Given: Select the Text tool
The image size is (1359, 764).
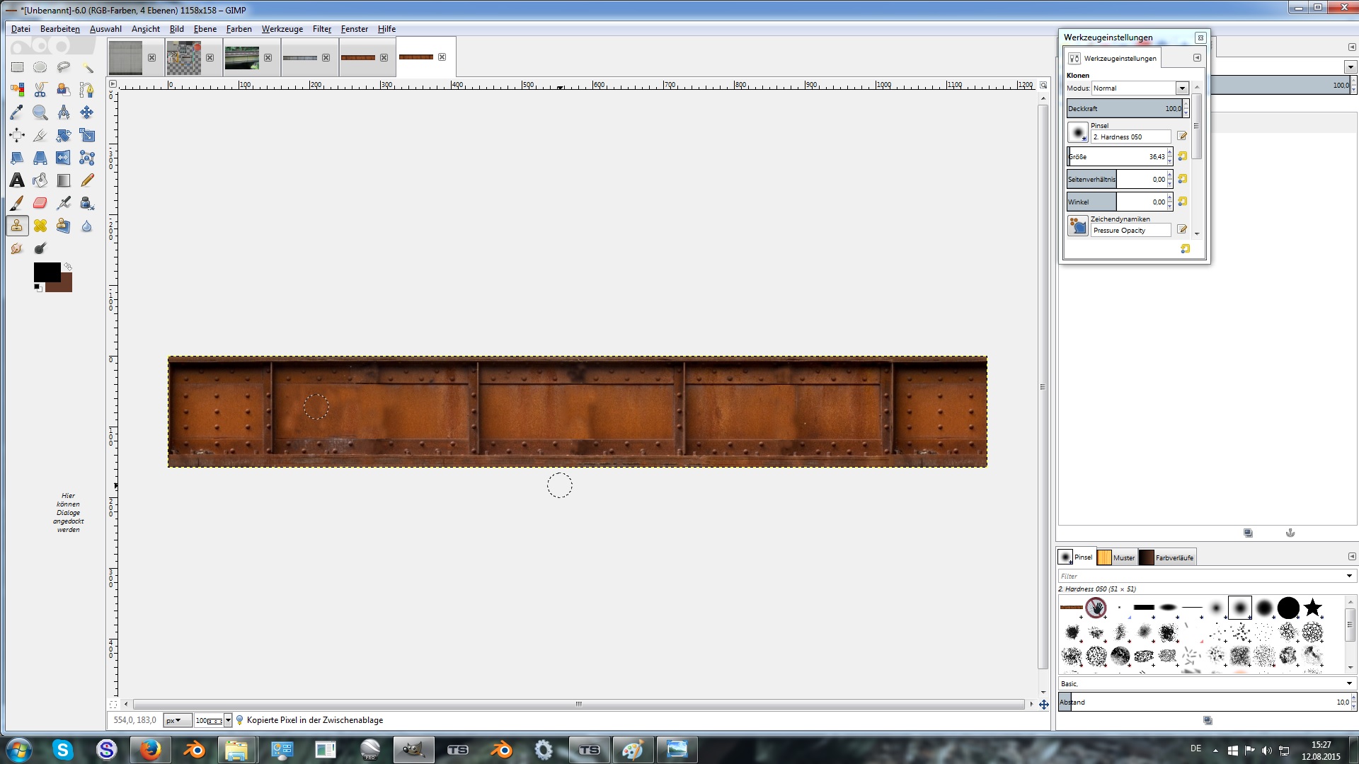Looking at the screenshot, I should (17, 180).
